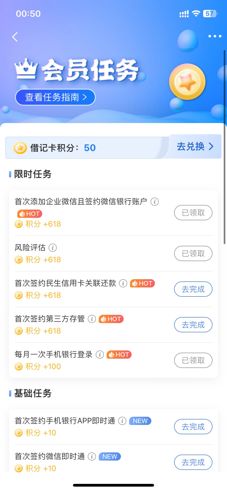227x491 pixels.
Task: Go back using the top-left arrow
Action: [15, 37]
